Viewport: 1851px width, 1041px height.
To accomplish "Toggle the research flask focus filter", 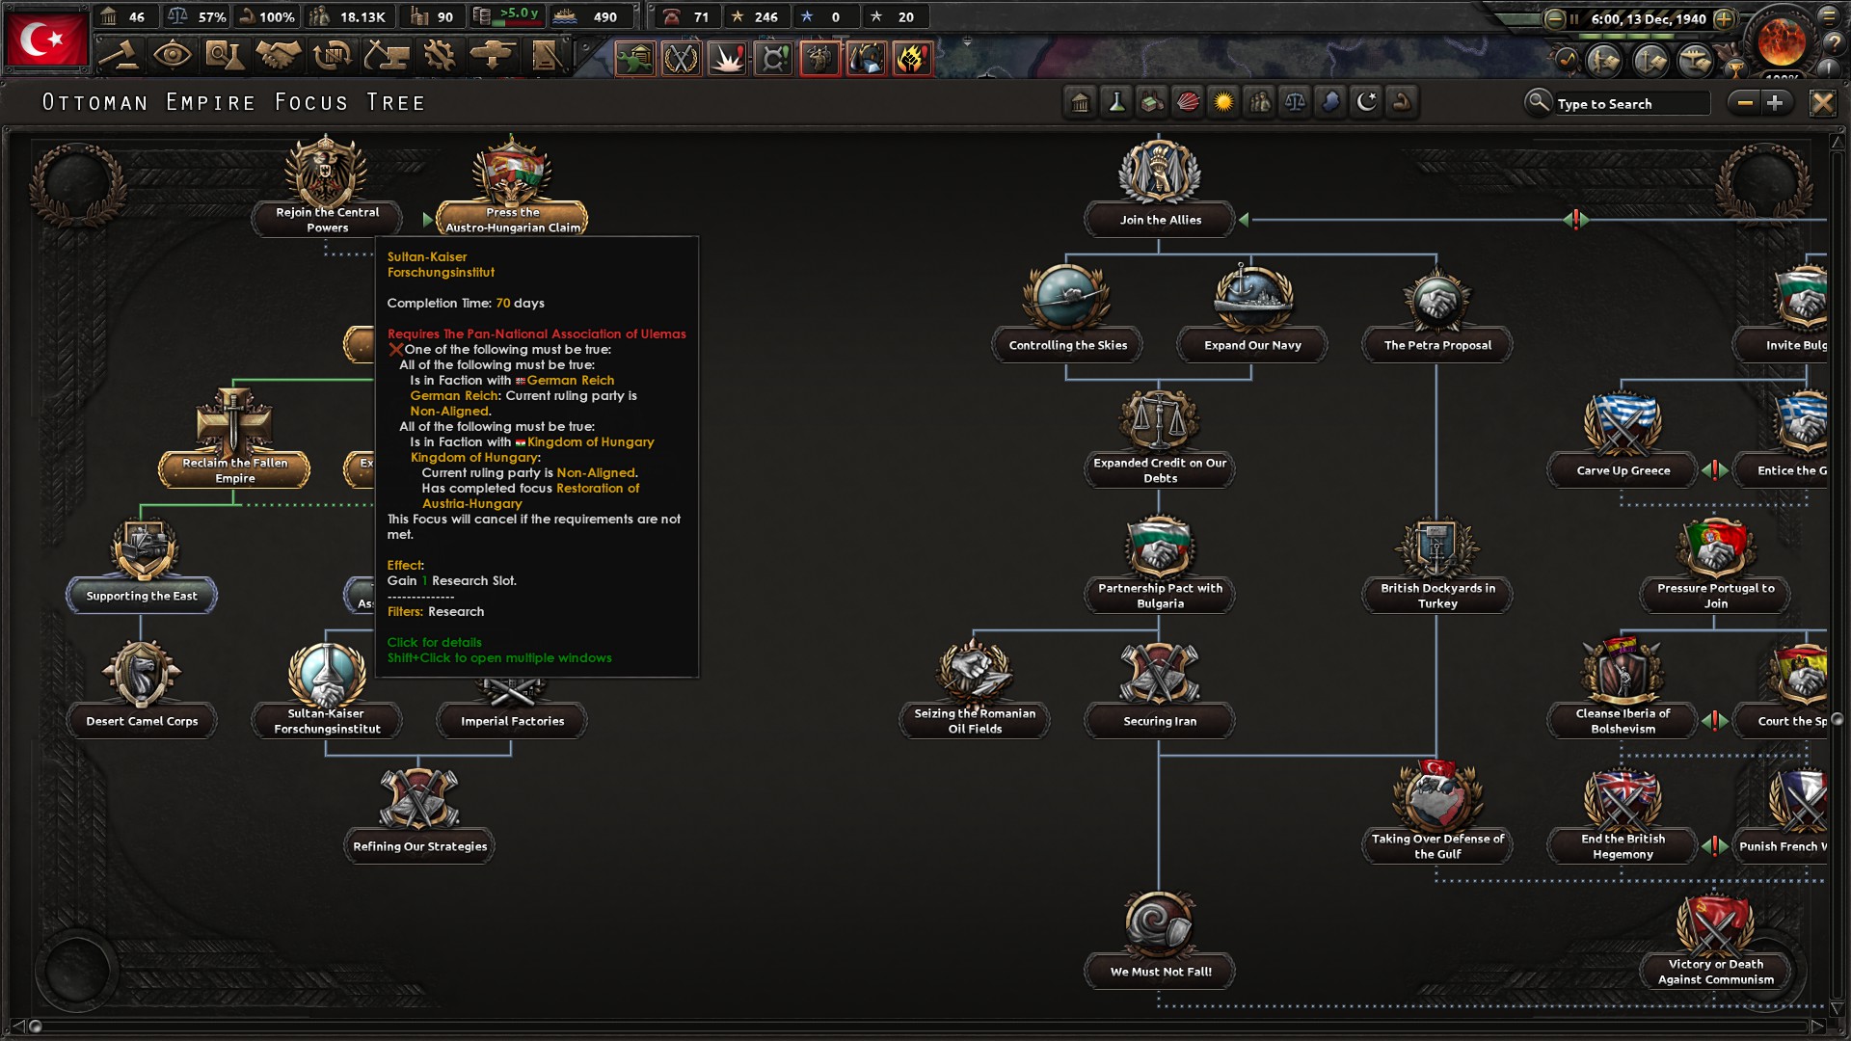I will [1116, 102].
